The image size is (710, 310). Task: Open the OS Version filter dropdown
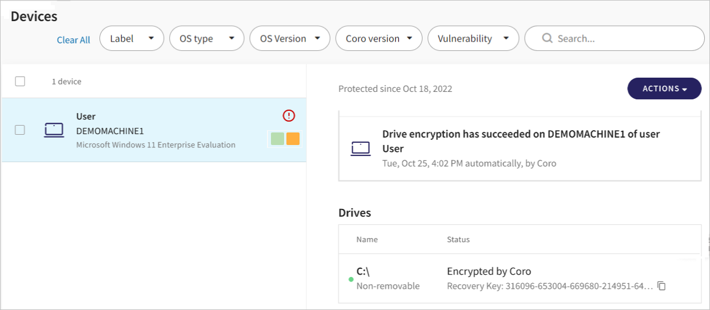[290, 38]
